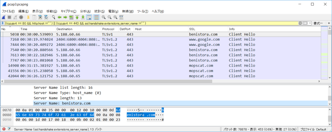This screenshot has width=332, height=132.
Task: Toggle auto-scroll during live capture
Action: (89, 17)
